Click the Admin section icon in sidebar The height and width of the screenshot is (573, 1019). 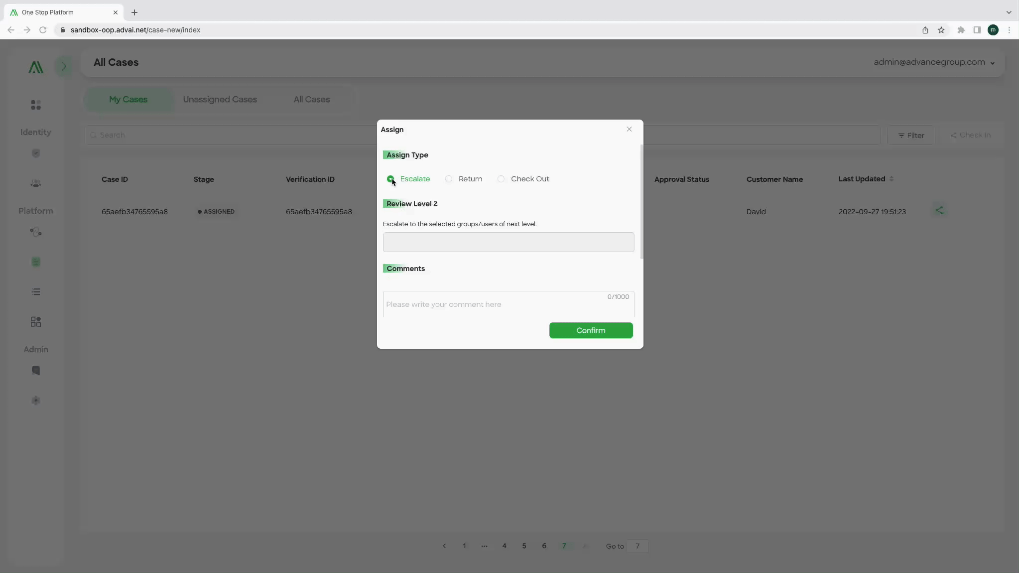36,370
